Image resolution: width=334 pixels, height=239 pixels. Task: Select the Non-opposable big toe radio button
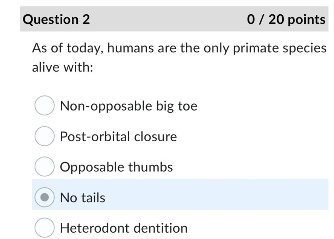[x=44, y=105]
